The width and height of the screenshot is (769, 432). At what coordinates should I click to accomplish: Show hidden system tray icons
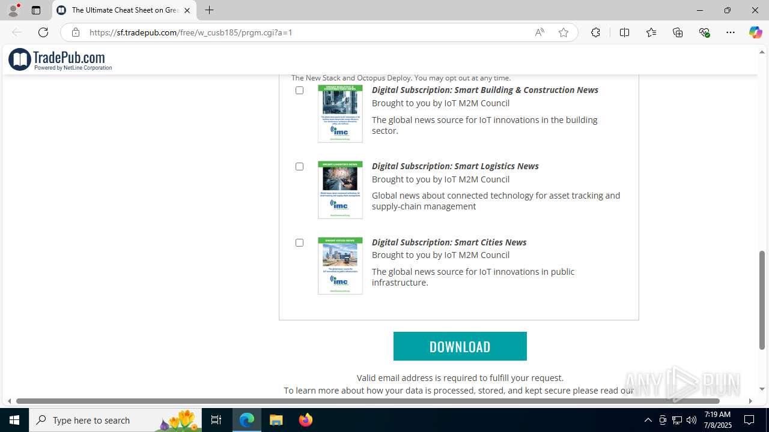[x=648, y=420]
